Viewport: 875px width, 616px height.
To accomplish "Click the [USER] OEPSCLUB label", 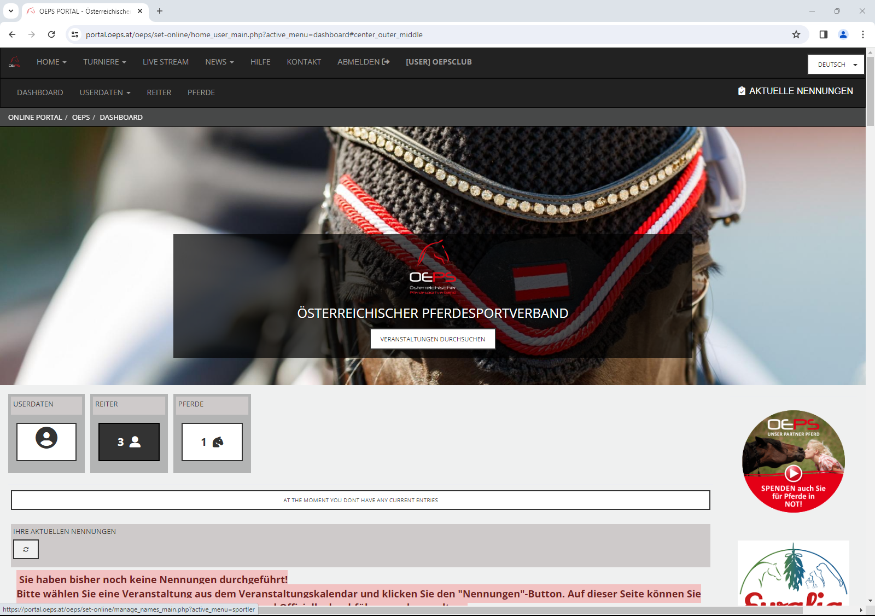I will tap(439, 62).
